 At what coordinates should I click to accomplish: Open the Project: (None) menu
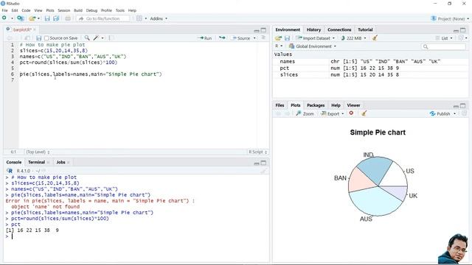(451, 18)
